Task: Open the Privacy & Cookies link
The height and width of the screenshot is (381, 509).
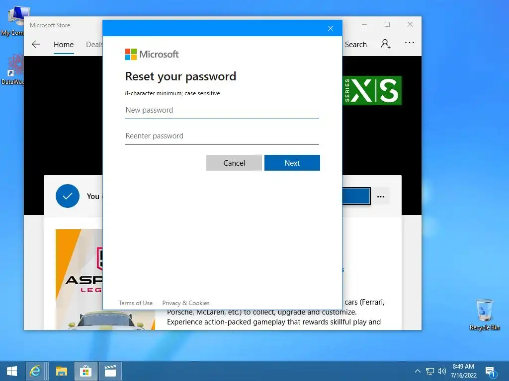Action: tap(186, 303)
